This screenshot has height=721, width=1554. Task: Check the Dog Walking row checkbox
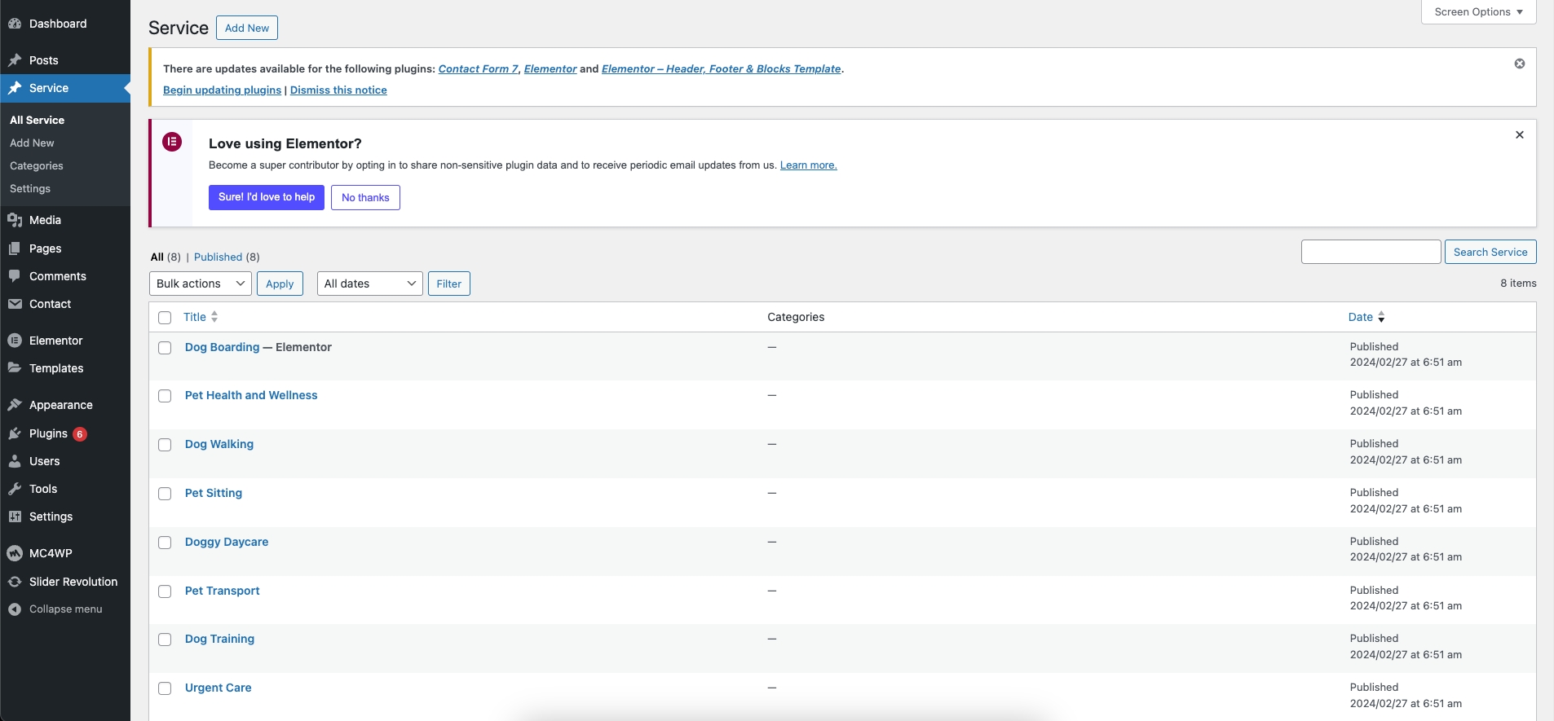pos(165,445)
